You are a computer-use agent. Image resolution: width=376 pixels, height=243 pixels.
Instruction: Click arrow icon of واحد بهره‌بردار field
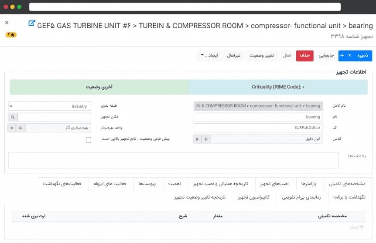point(21,128)
